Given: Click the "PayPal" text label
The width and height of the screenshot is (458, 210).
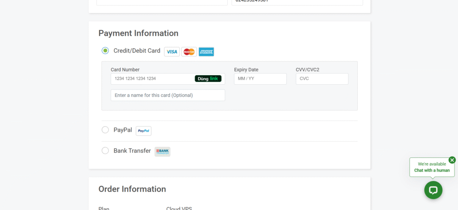Looking at the screenshot, I should (123, 130).
